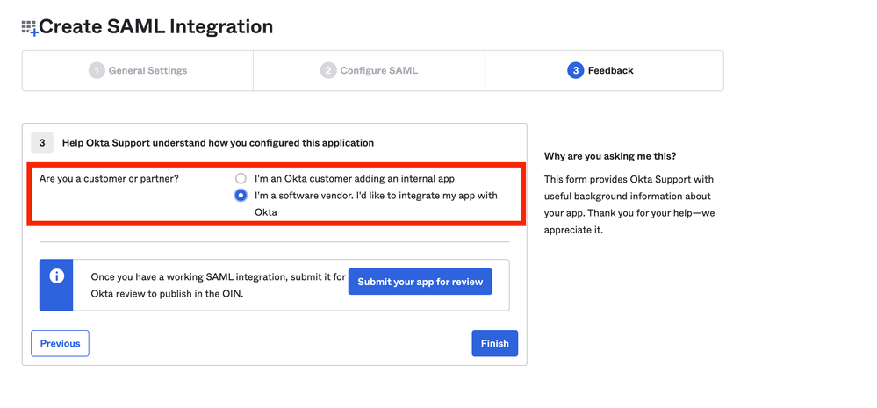The height and width of the screenshot is (408, 877).
Task: Click the Finish button
Action: click(x=494, y=343)
